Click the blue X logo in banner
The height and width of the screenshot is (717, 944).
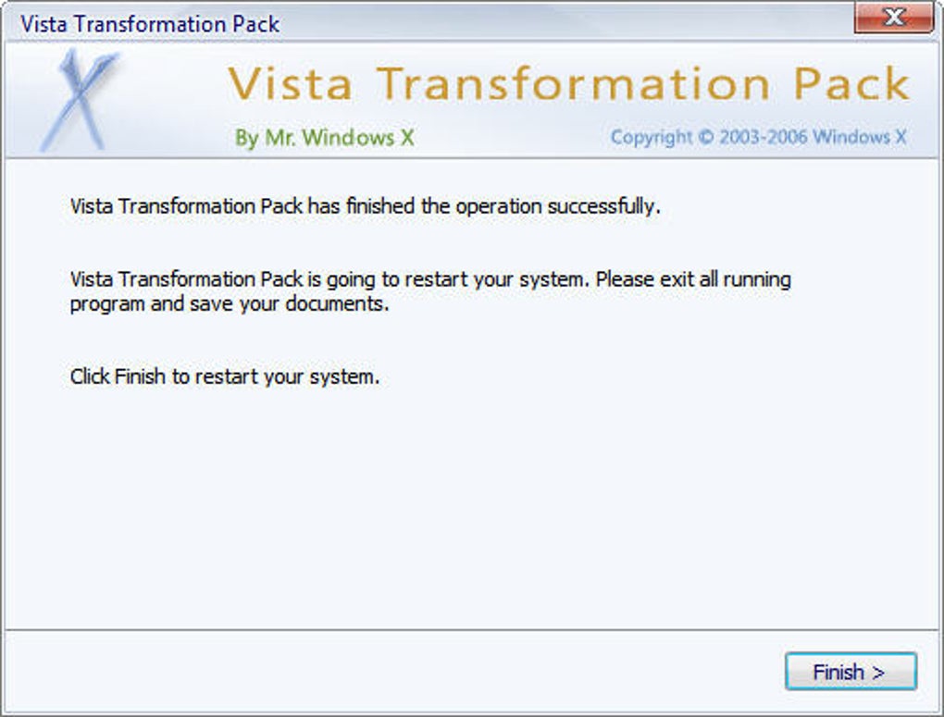79,100
